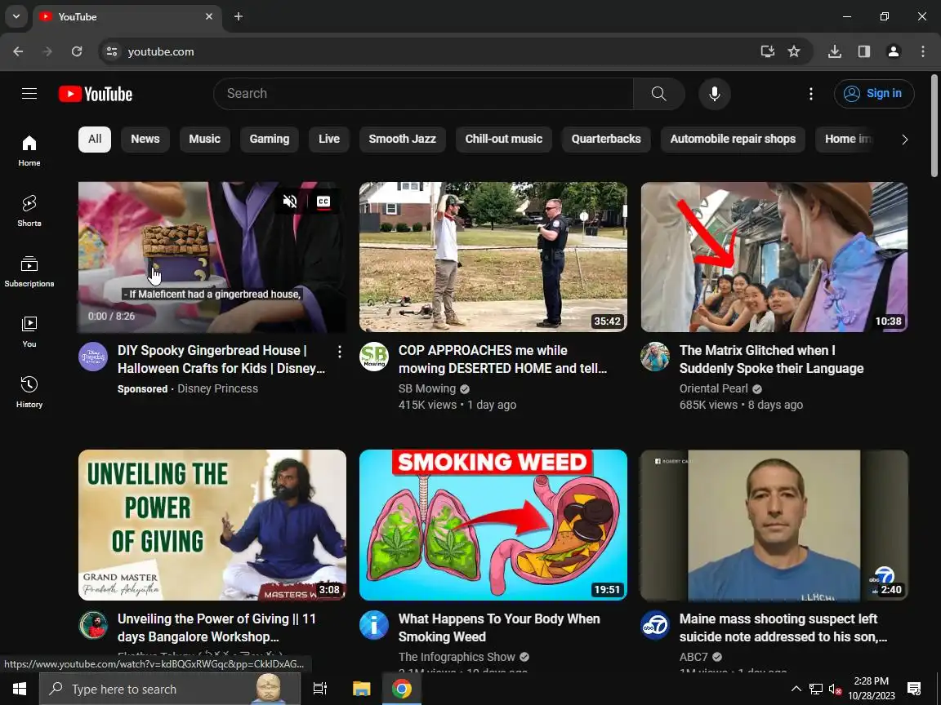Image resolution: width=941 pixels, height=705 pixels.
Task: Select Automobile repair shops chip
Action: [x=733, y=139]
